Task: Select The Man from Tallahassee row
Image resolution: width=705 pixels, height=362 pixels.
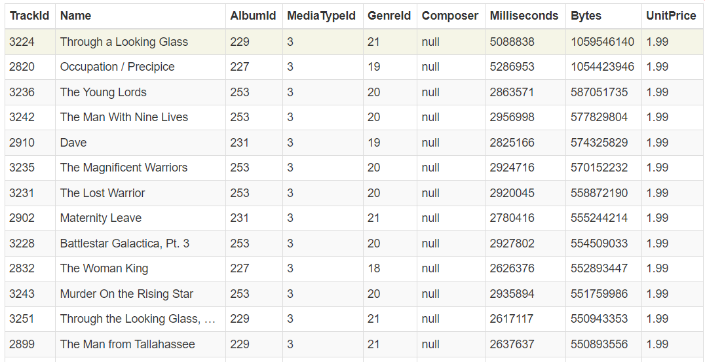Action: click(128, 344)
